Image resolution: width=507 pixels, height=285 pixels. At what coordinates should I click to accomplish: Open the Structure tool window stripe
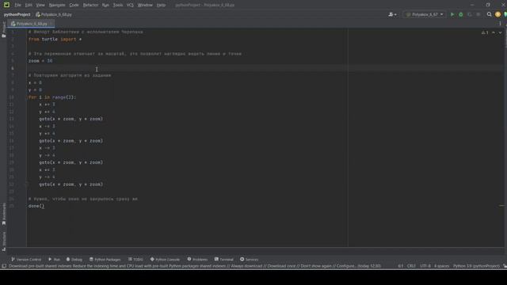(x=3, y=241)
